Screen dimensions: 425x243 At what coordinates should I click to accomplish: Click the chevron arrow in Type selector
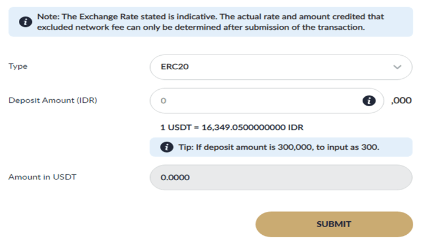(x=397, y=67)
